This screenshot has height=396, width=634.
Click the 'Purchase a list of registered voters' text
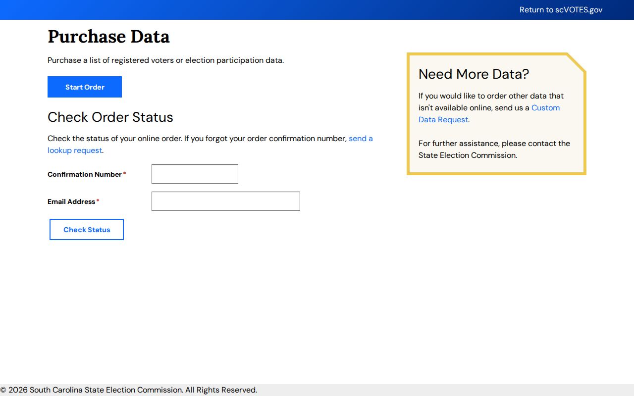[x=165, y=60]
